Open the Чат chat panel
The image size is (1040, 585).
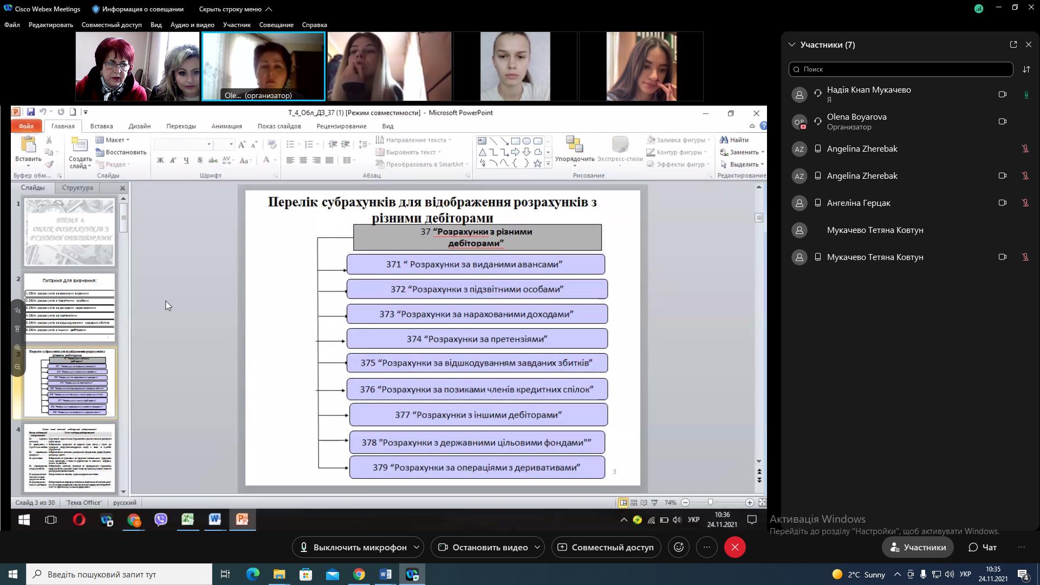coord(983,547)
